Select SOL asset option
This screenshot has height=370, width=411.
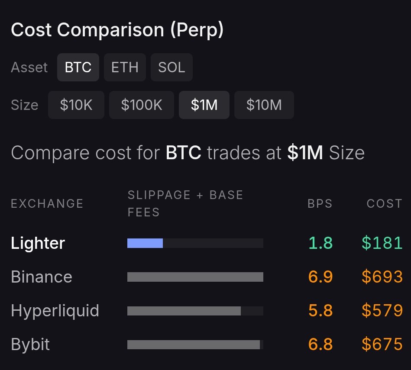172,68
